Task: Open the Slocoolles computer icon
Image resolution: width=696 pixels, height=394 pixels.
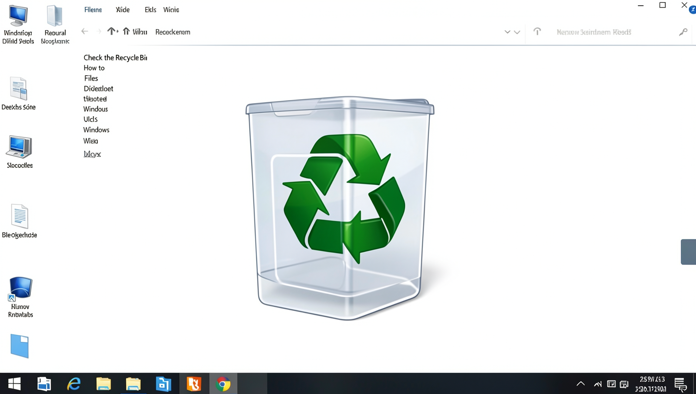Action: (20, 152)
